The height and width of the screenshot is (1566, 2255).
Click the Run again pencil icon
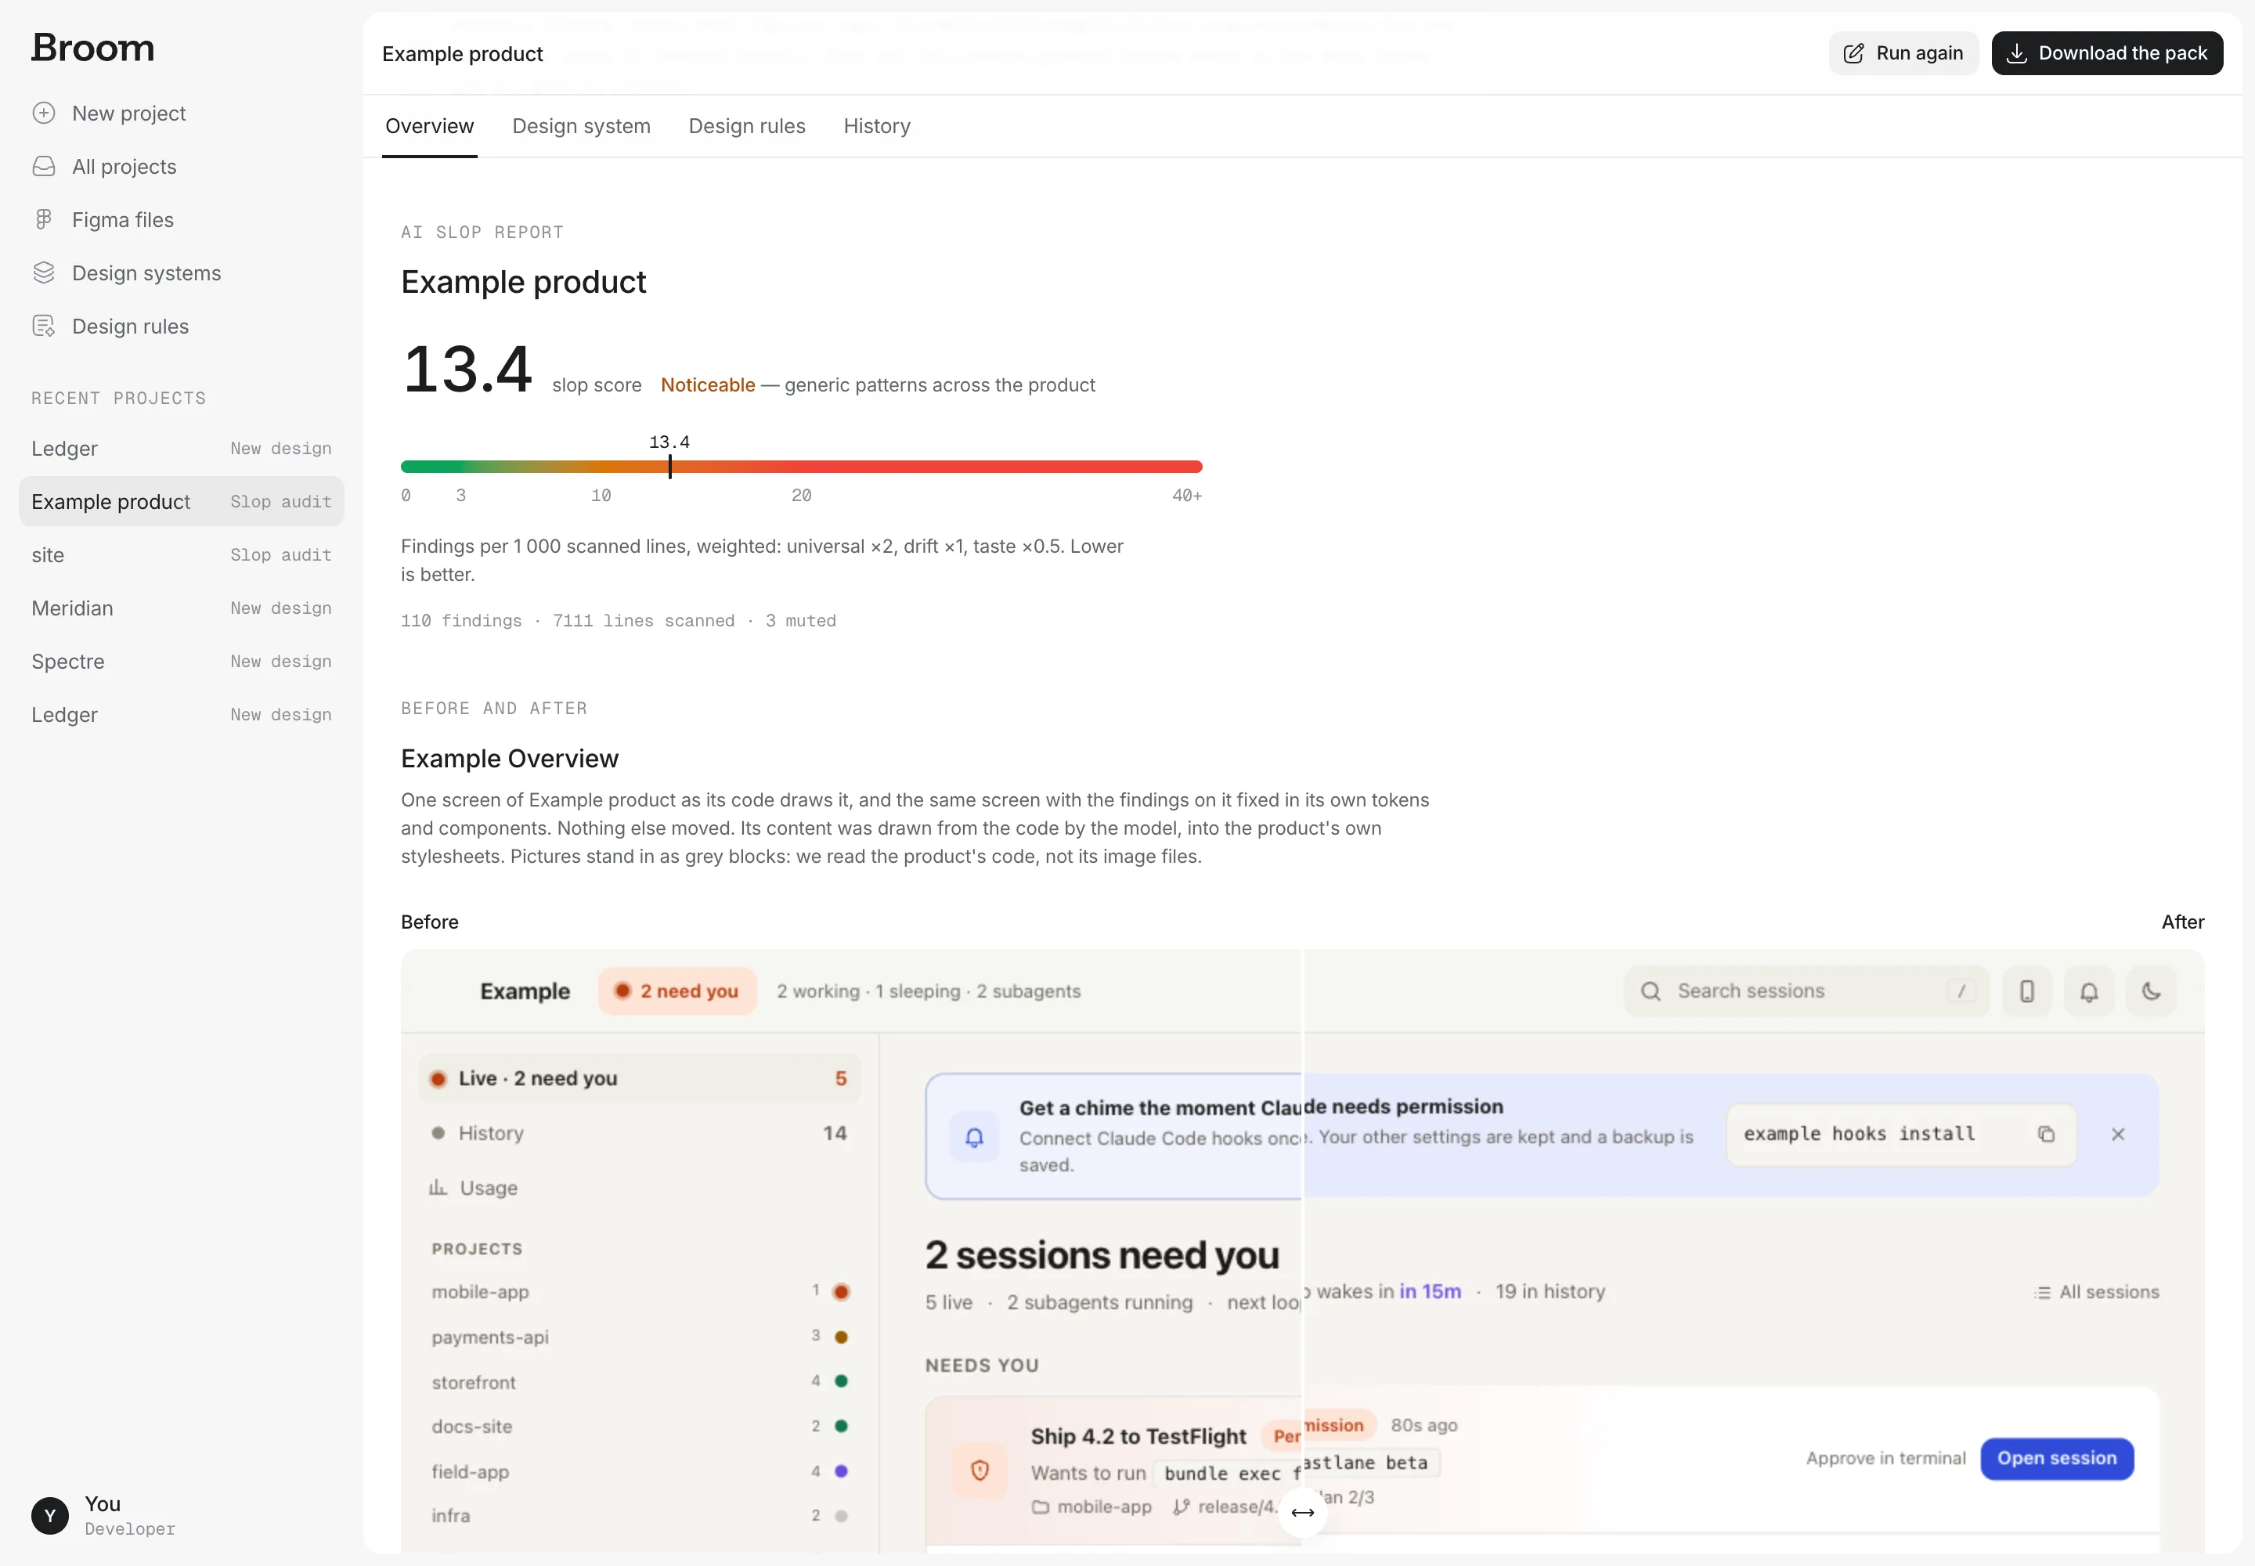tap(1853, 53)
